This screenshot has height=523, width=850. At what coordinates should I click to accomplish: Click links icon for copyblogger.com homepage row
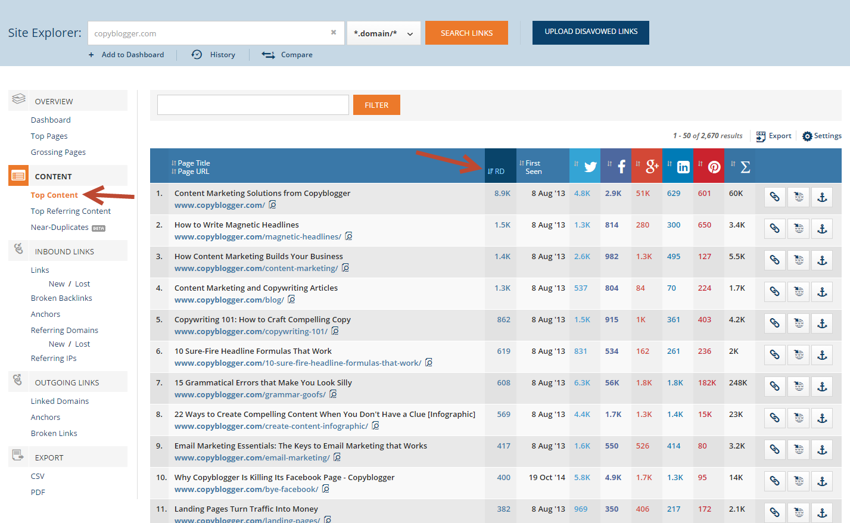click(x=775, y=197)
